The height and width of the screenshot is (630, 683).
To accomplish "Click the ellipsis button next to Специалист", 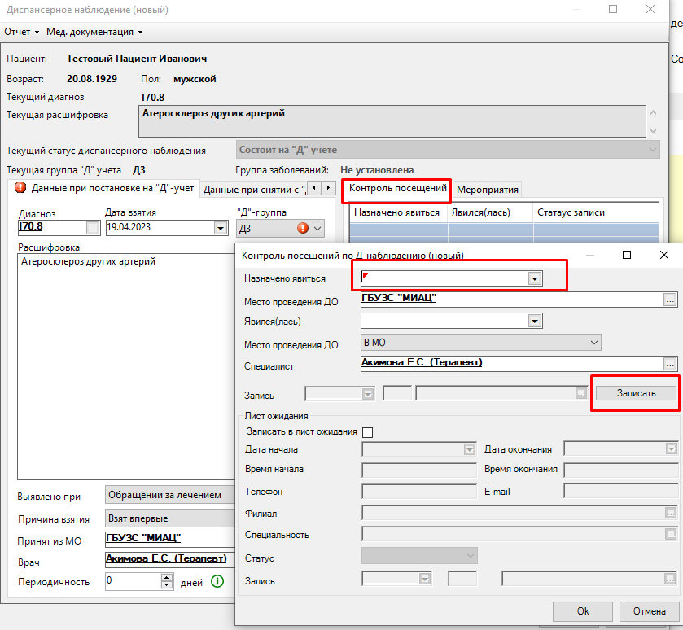I will pyautogui.click(x=670, y=364).
